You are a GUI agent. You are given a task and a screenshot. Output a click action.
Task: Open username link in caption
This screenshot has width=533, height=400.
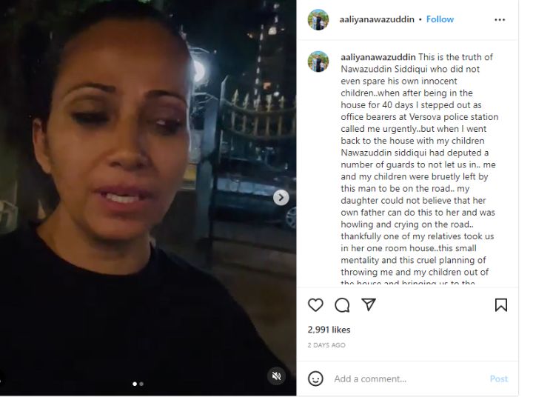(378, 57)
